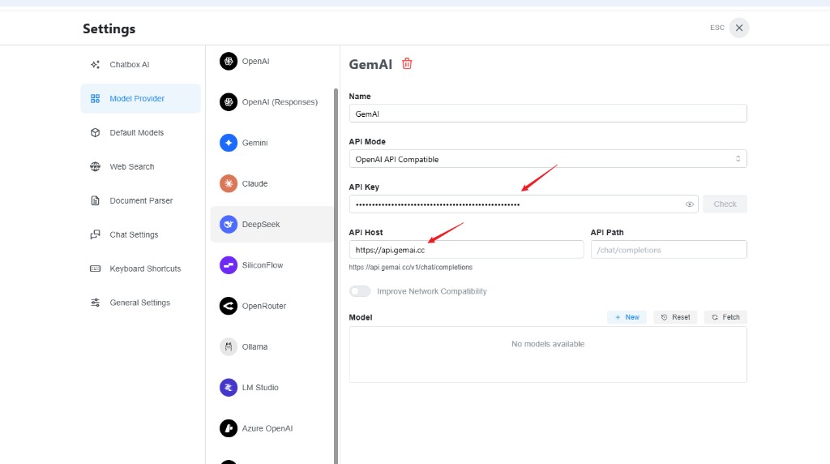Viewport: 830px width, 464px height.
Task: Select the Claude provider icon
Action: (x=229, y=183)
